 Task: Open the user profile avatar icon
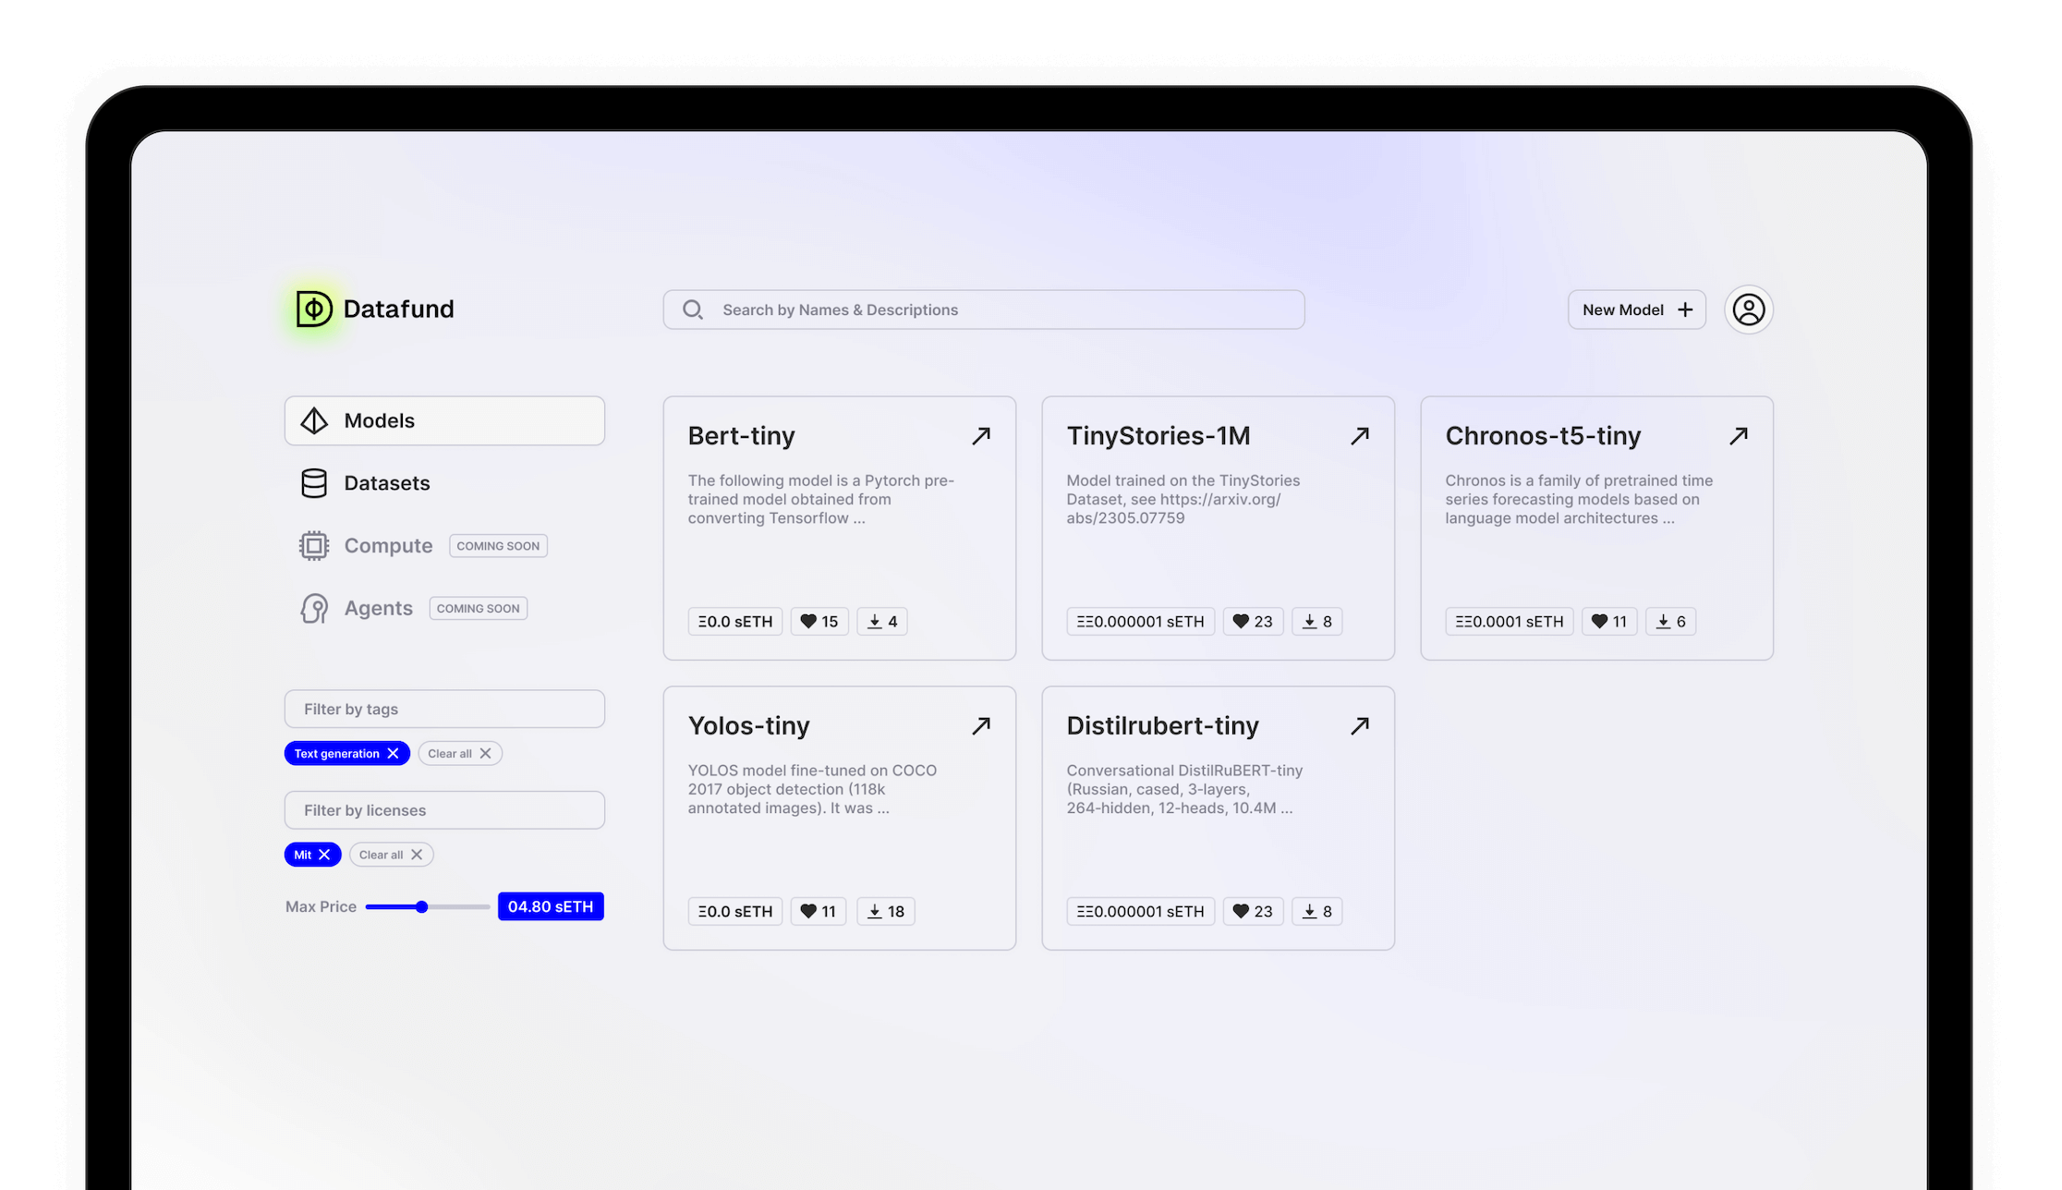point(1748,310)
